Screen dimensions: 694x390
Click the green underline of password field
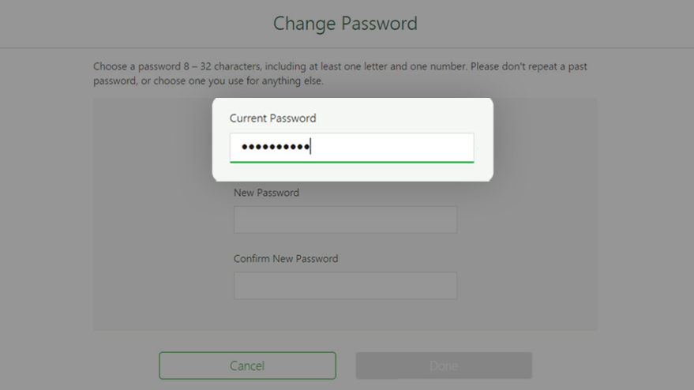[x=351, y=162]
